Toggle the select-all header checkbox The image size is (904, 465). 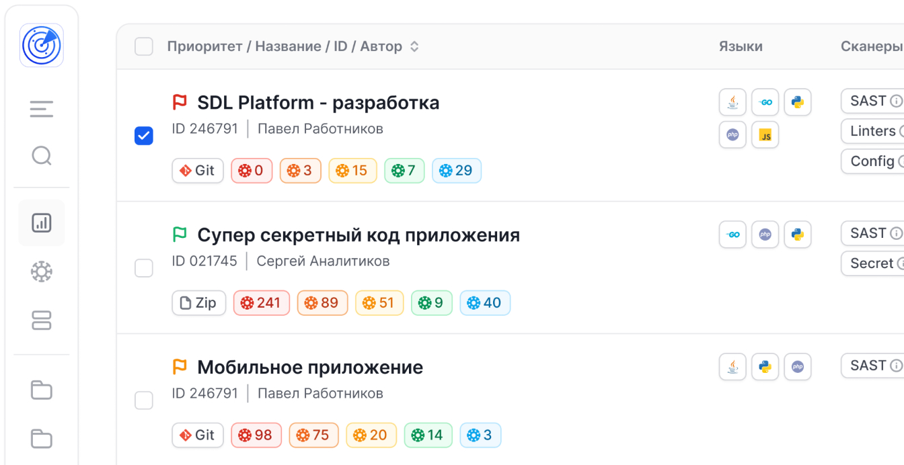tap(144, 46)
